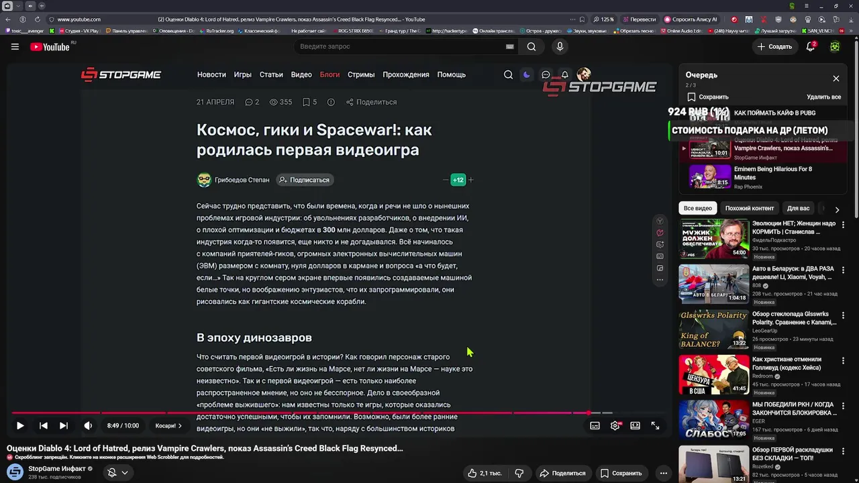Skip to the previous video in queue

click(44, 425)
